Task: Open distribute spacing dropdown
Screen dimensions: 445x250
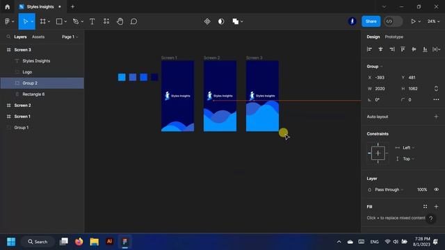Action: 437,49
